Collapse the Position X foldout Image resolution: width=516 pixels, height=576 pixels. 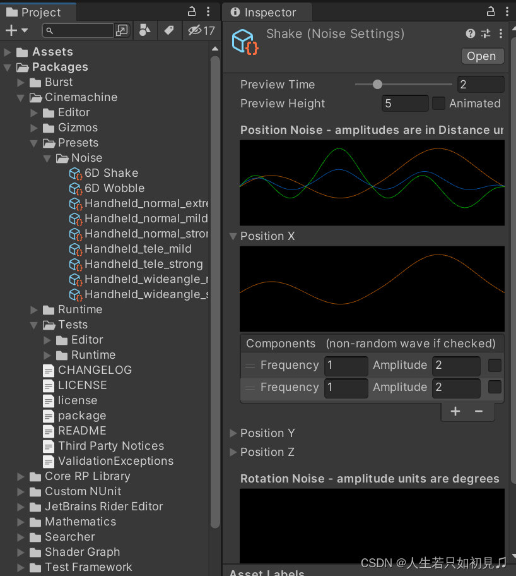click(x=233, y=236)
